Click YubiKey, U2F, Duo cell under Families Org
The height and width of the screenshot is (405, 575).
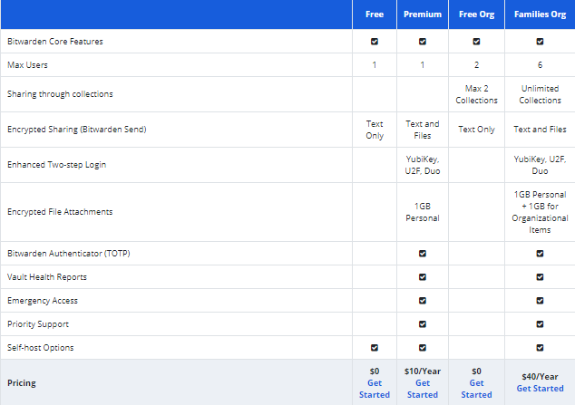[540, 165]
